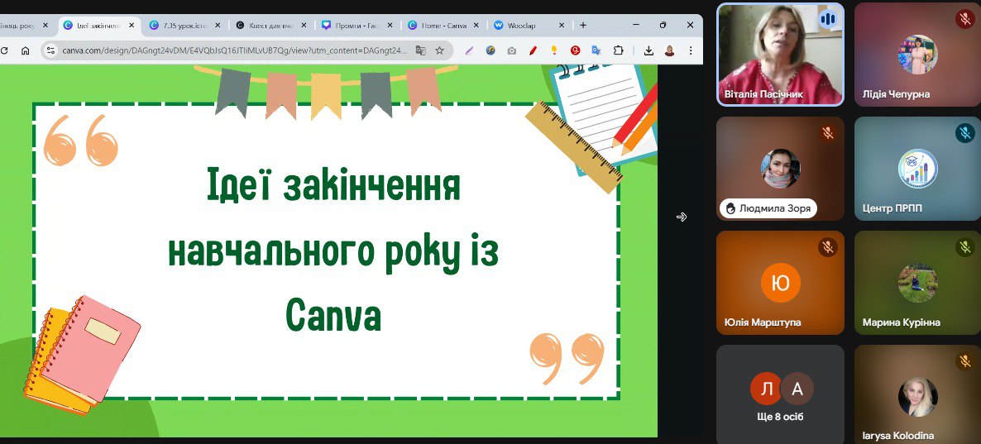Click Iarysa Kolodina's muted mic icon

(x=964, y=361)
